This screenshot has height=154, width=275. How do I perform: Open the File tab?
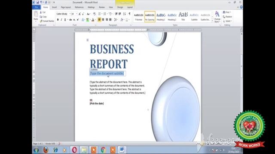point(37,7)
